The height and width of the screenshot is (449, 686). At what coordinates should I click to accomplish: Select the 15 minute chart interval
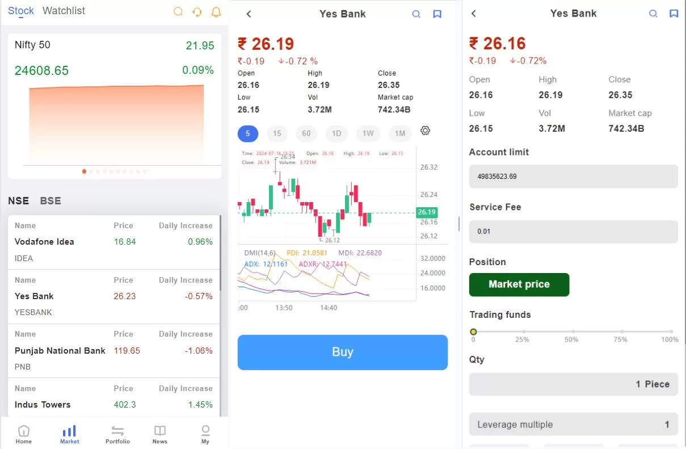point(277,133)
